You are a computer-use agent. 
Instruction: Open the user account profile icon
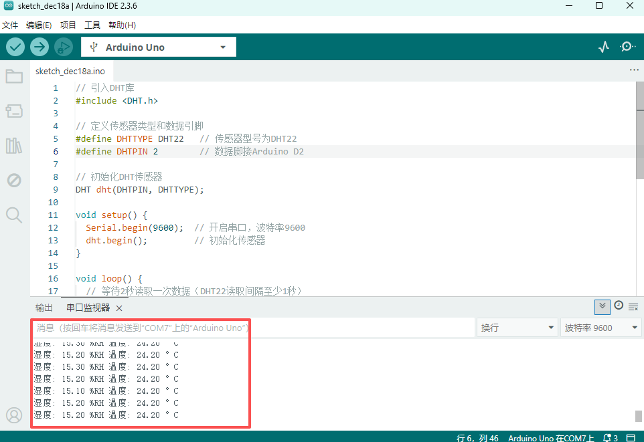[x=14, y=415]
